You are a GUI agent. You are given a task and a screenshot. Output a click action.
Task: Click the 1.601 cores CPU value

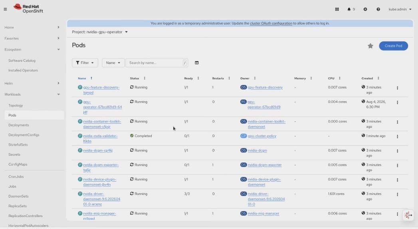coord(336,194)
